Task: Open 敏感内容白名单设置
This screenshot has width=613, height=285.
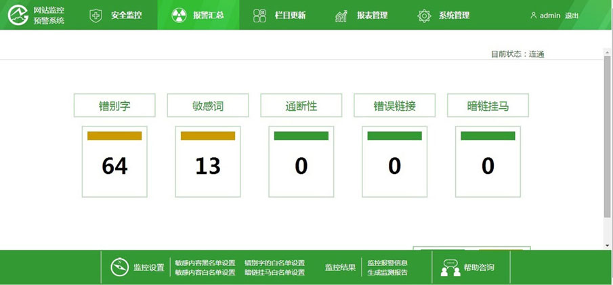Action: [x=205, y=273]
